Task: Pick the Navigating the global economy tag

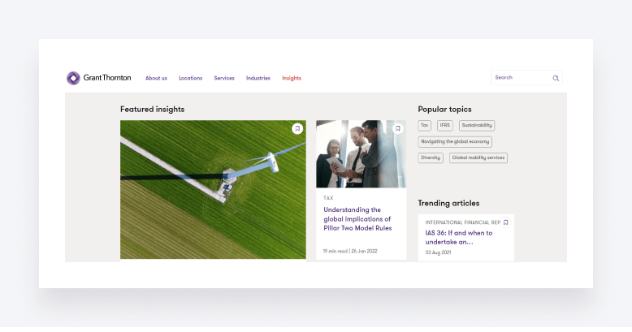Action: [455, 142]
